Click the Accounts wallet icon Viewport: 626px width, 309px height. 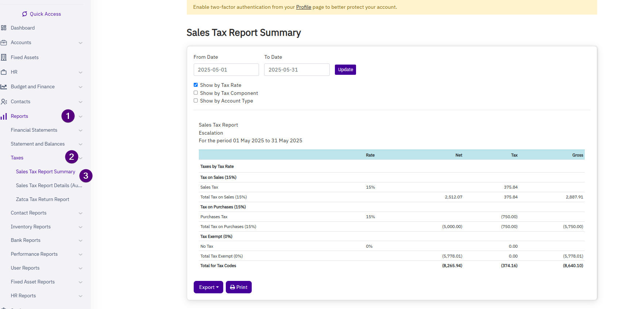click(x=4, y=43)
